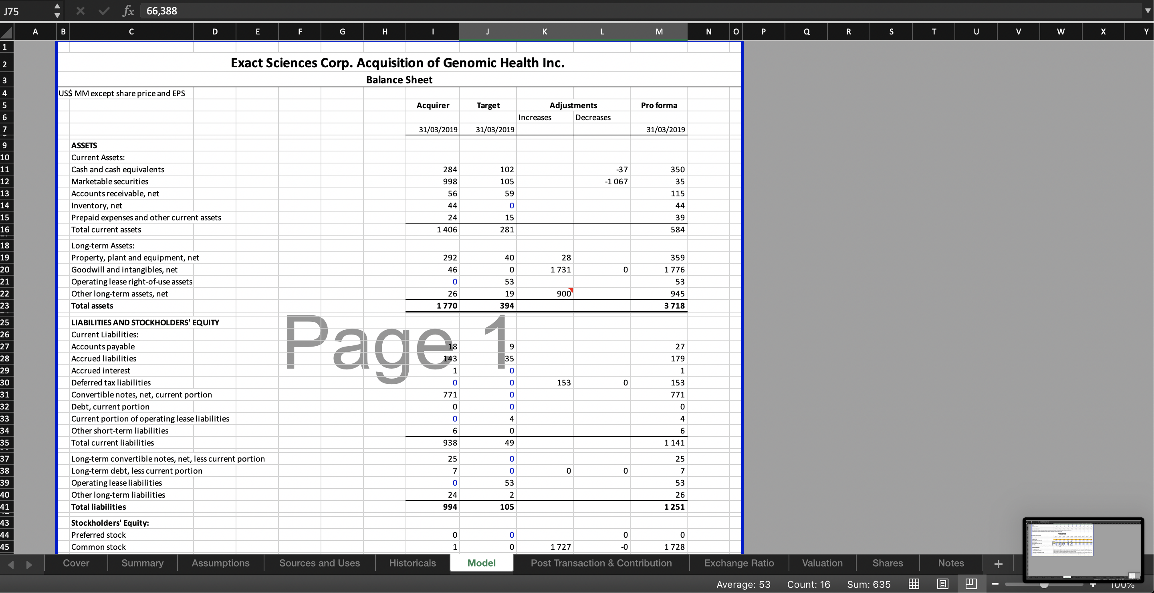
Task: Switch to Page Break Preview icon
Action: tap(971, 584)
